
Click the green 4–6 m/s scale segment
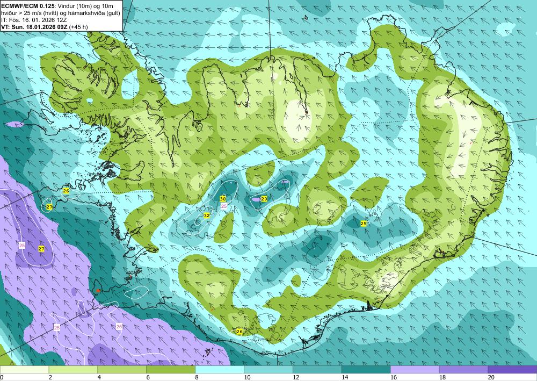click(122, 369)
